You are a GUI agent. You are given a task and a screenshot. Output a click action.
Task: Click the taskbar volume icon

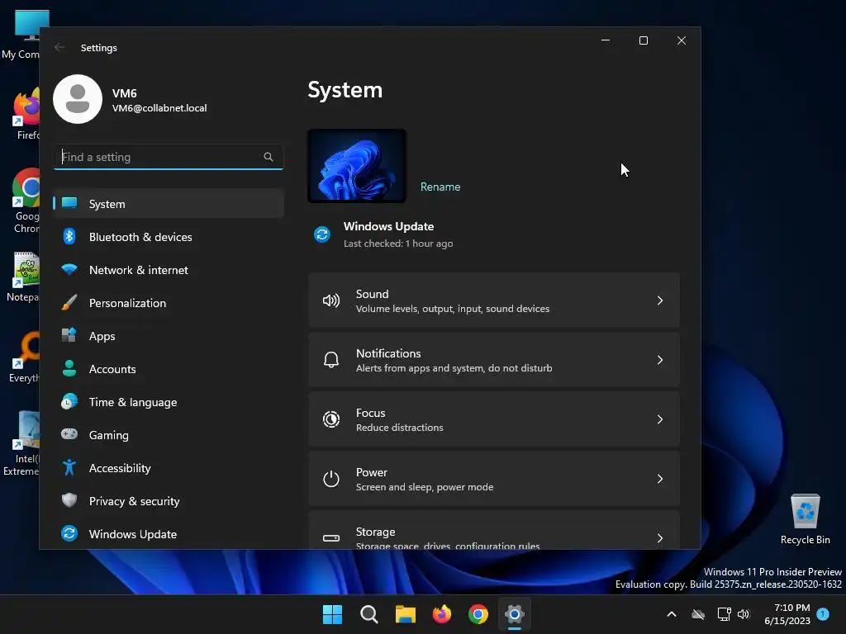pos(744,614)
